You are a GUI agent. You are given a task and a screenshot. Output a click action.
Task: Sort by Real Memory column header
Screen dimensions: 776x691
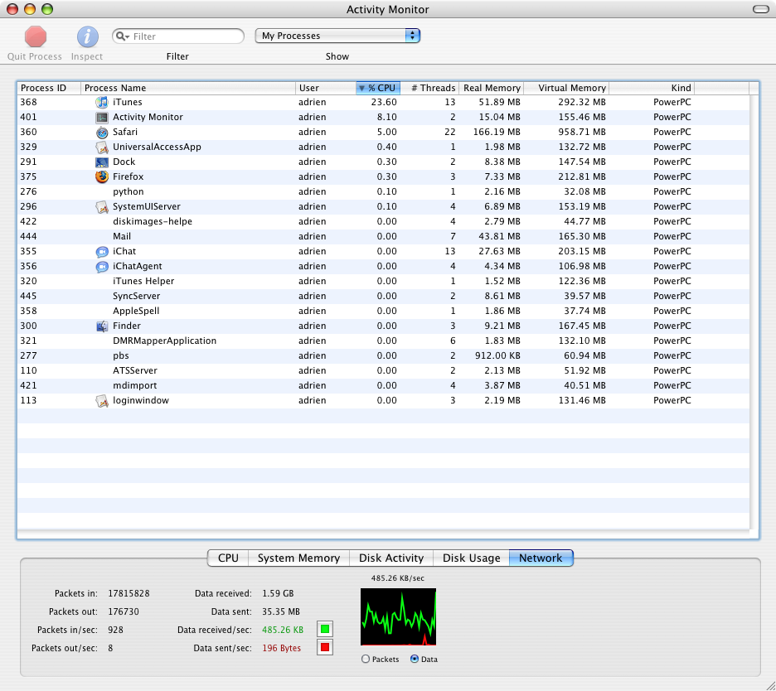[492, 88]
